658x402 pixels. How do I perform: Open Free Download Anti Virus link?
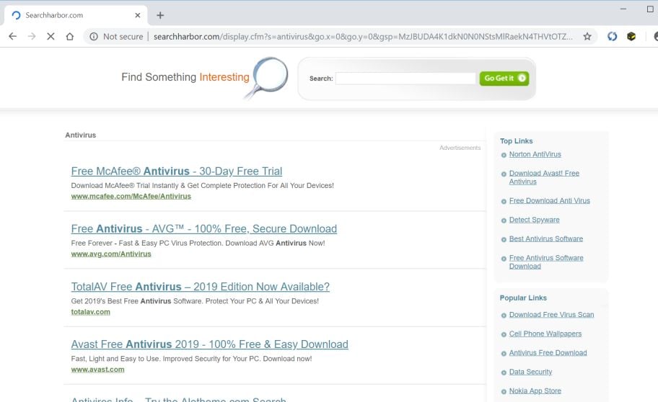[x=549, y=201]
